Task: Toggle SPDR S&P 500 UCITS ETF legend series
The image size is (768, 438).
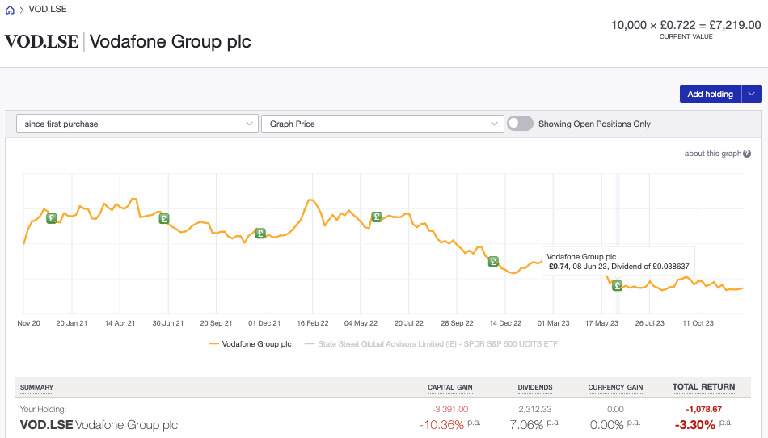Action: 431,344
